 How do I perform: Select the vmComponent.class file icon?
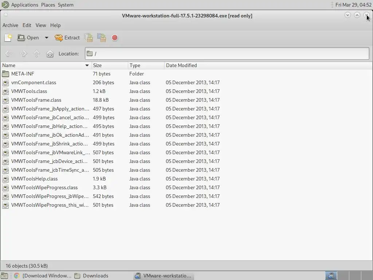[x=5, y=83]
